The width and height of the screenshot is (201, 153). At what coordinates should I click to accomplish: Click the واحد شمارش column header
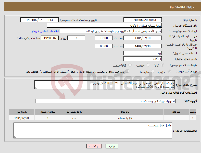tap(74, 112)
